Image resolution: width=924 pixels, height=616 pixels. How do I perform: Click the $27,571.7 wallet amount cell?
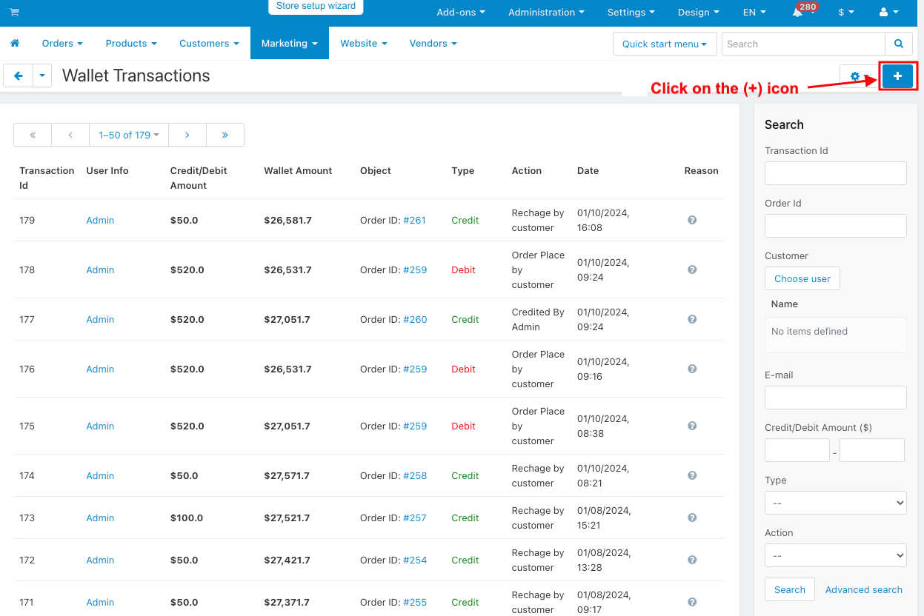[x=287, y=475]
